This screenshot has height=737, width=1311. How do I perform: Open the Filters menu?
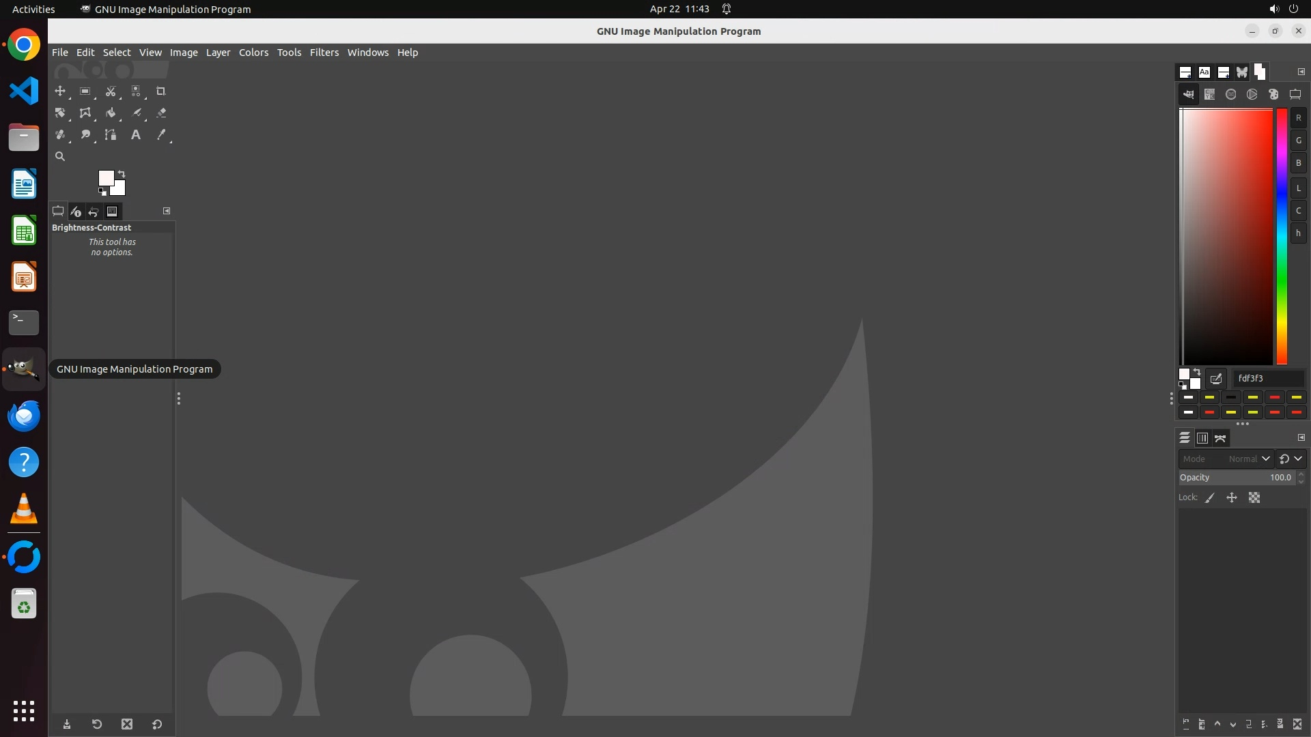pos(324,53)
